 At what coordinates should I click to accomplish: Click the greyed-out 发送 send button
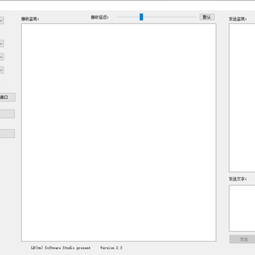tap(242, 239)
